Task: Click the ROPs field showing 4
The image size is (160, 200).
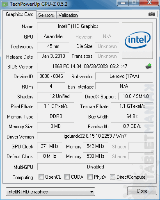Action: (51, 86)
